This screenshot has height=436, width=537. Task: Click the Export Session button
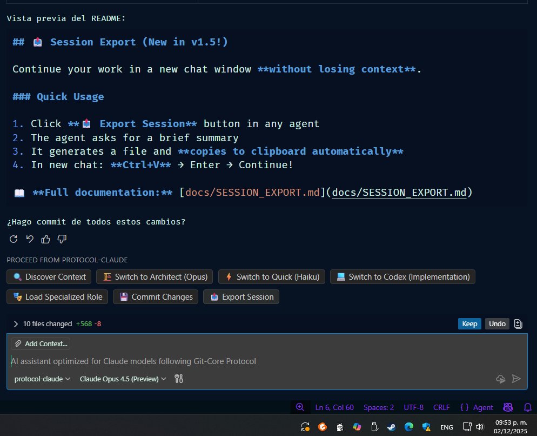(x=241, y=297)
